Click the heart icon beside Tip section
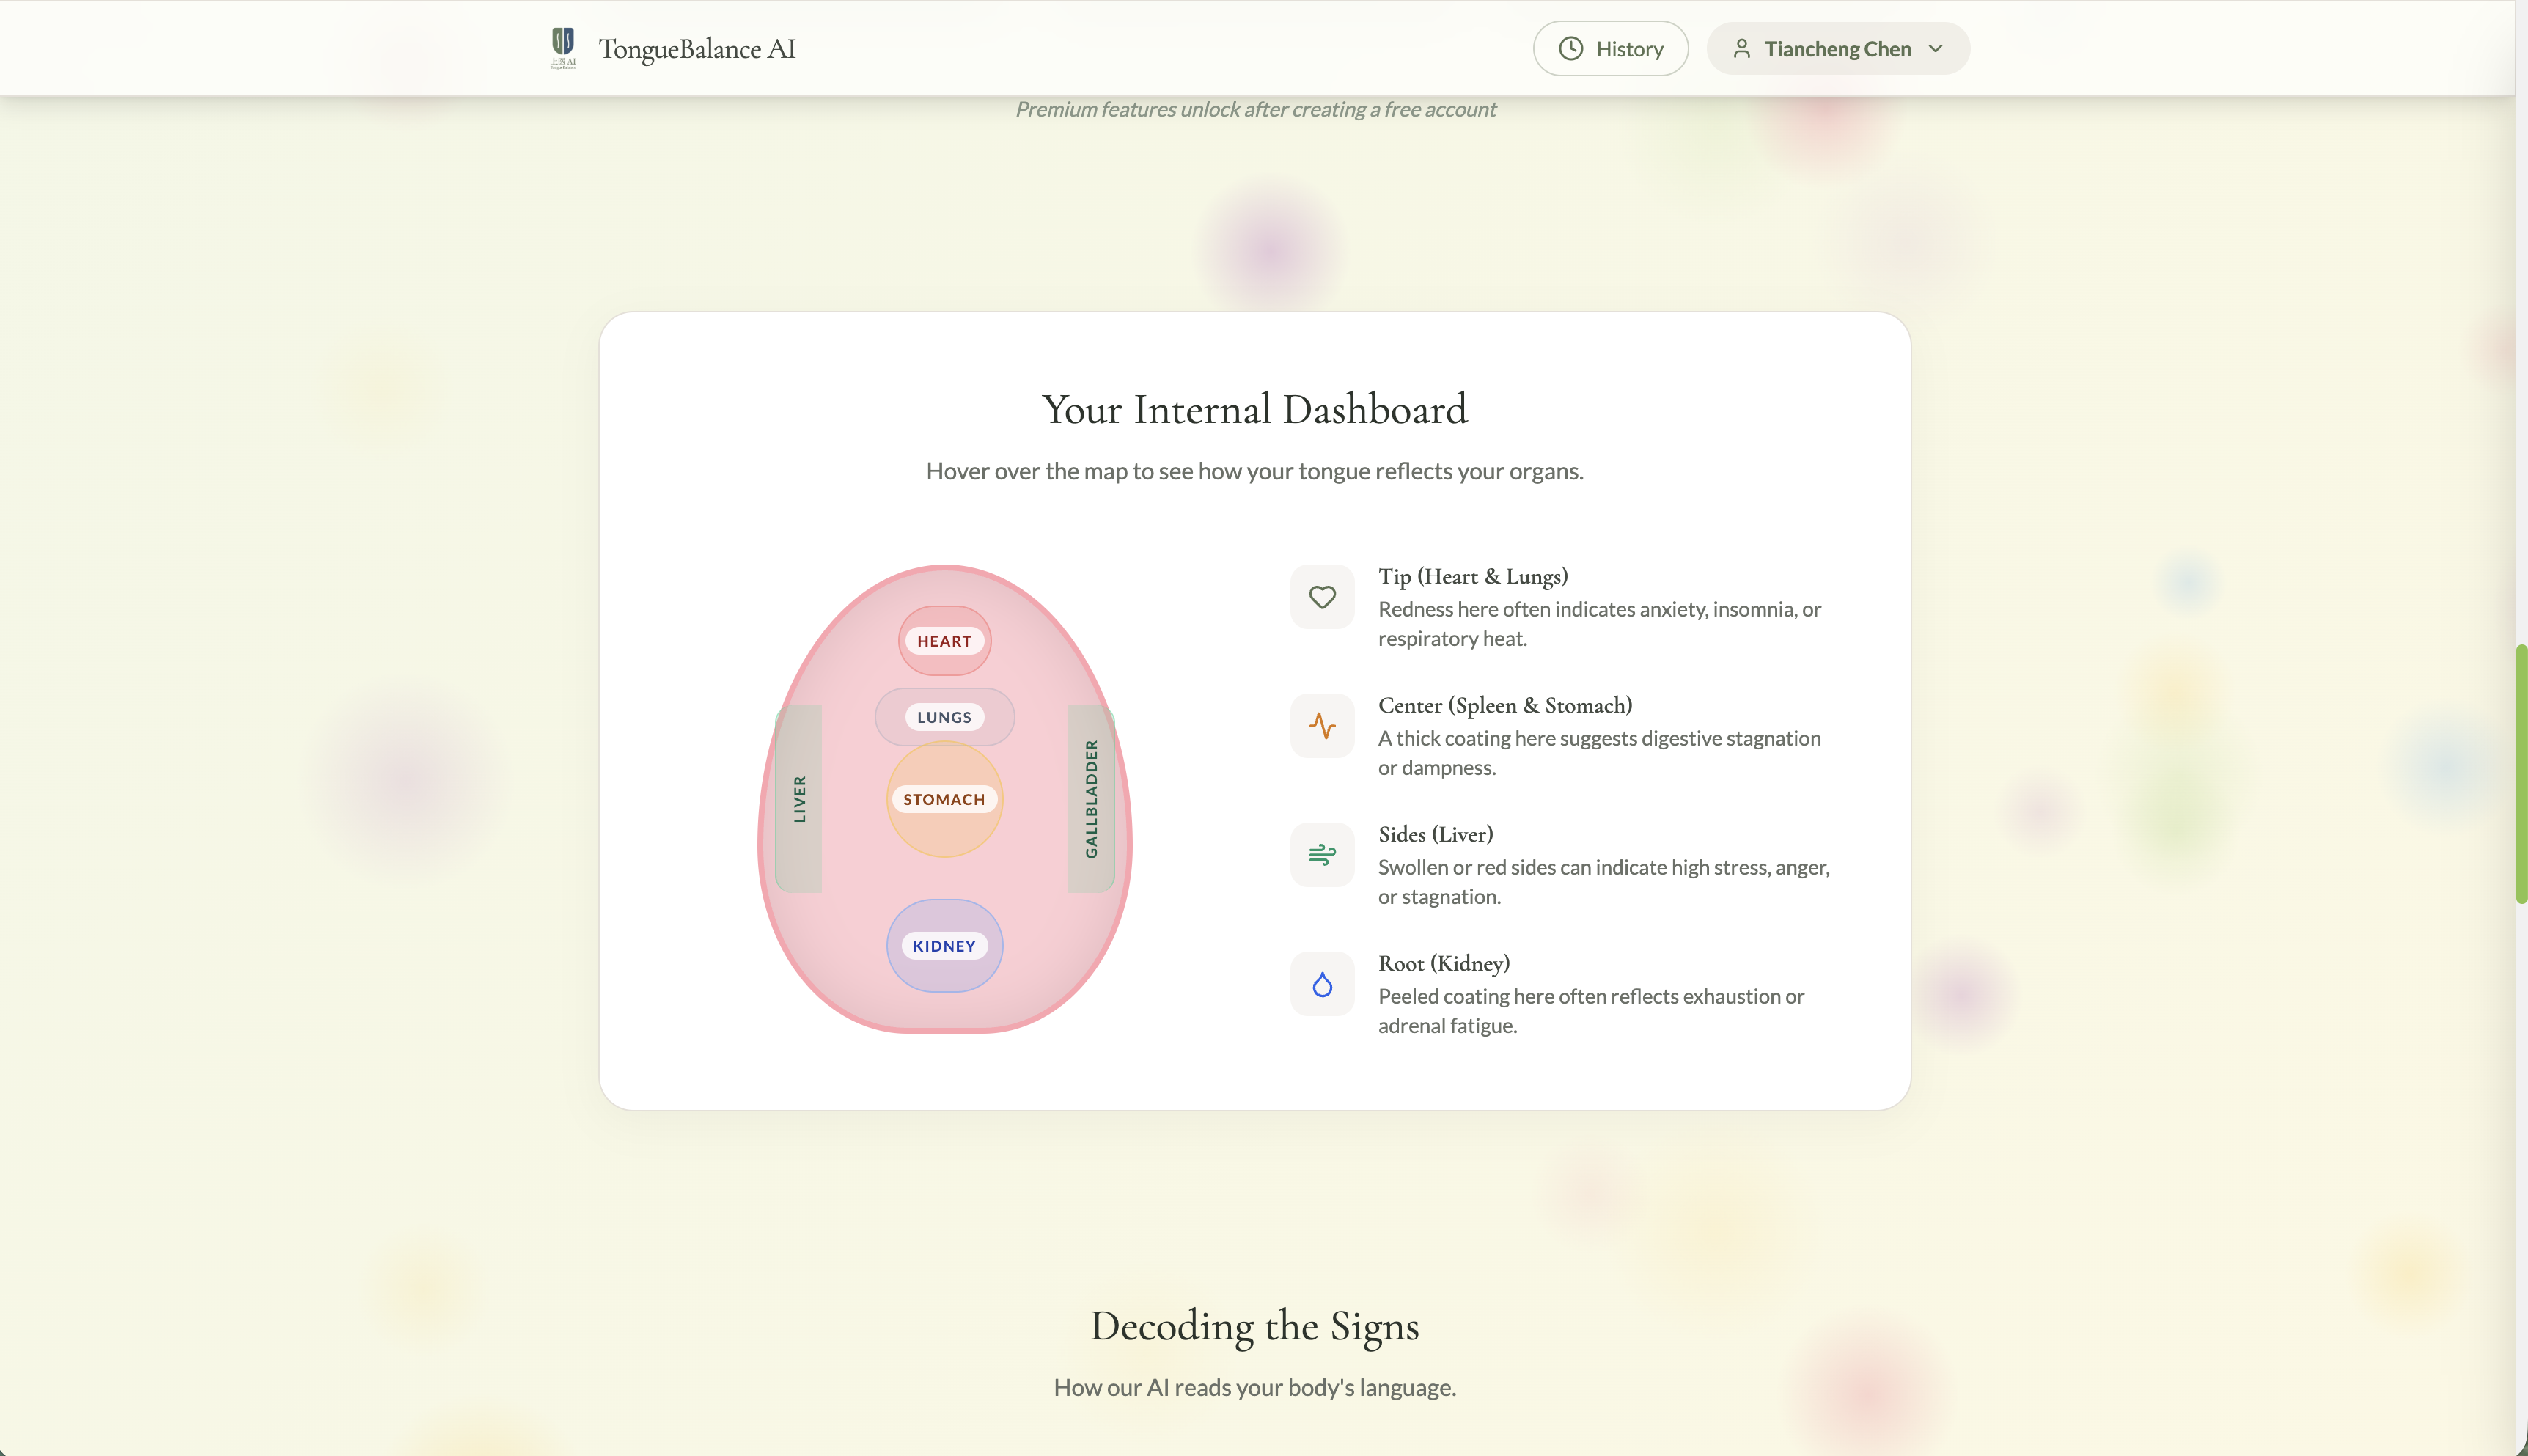 click(x=1322, y=597)
